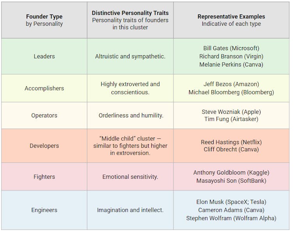Screen dimensions: 294x232
Task: Click "Reed Hastings (Netflix)" example text
Action: 231,142
